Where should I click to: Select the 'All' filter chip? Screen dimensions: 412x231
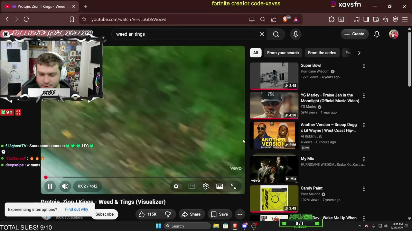pyautogui.click(x=256, y=53)
